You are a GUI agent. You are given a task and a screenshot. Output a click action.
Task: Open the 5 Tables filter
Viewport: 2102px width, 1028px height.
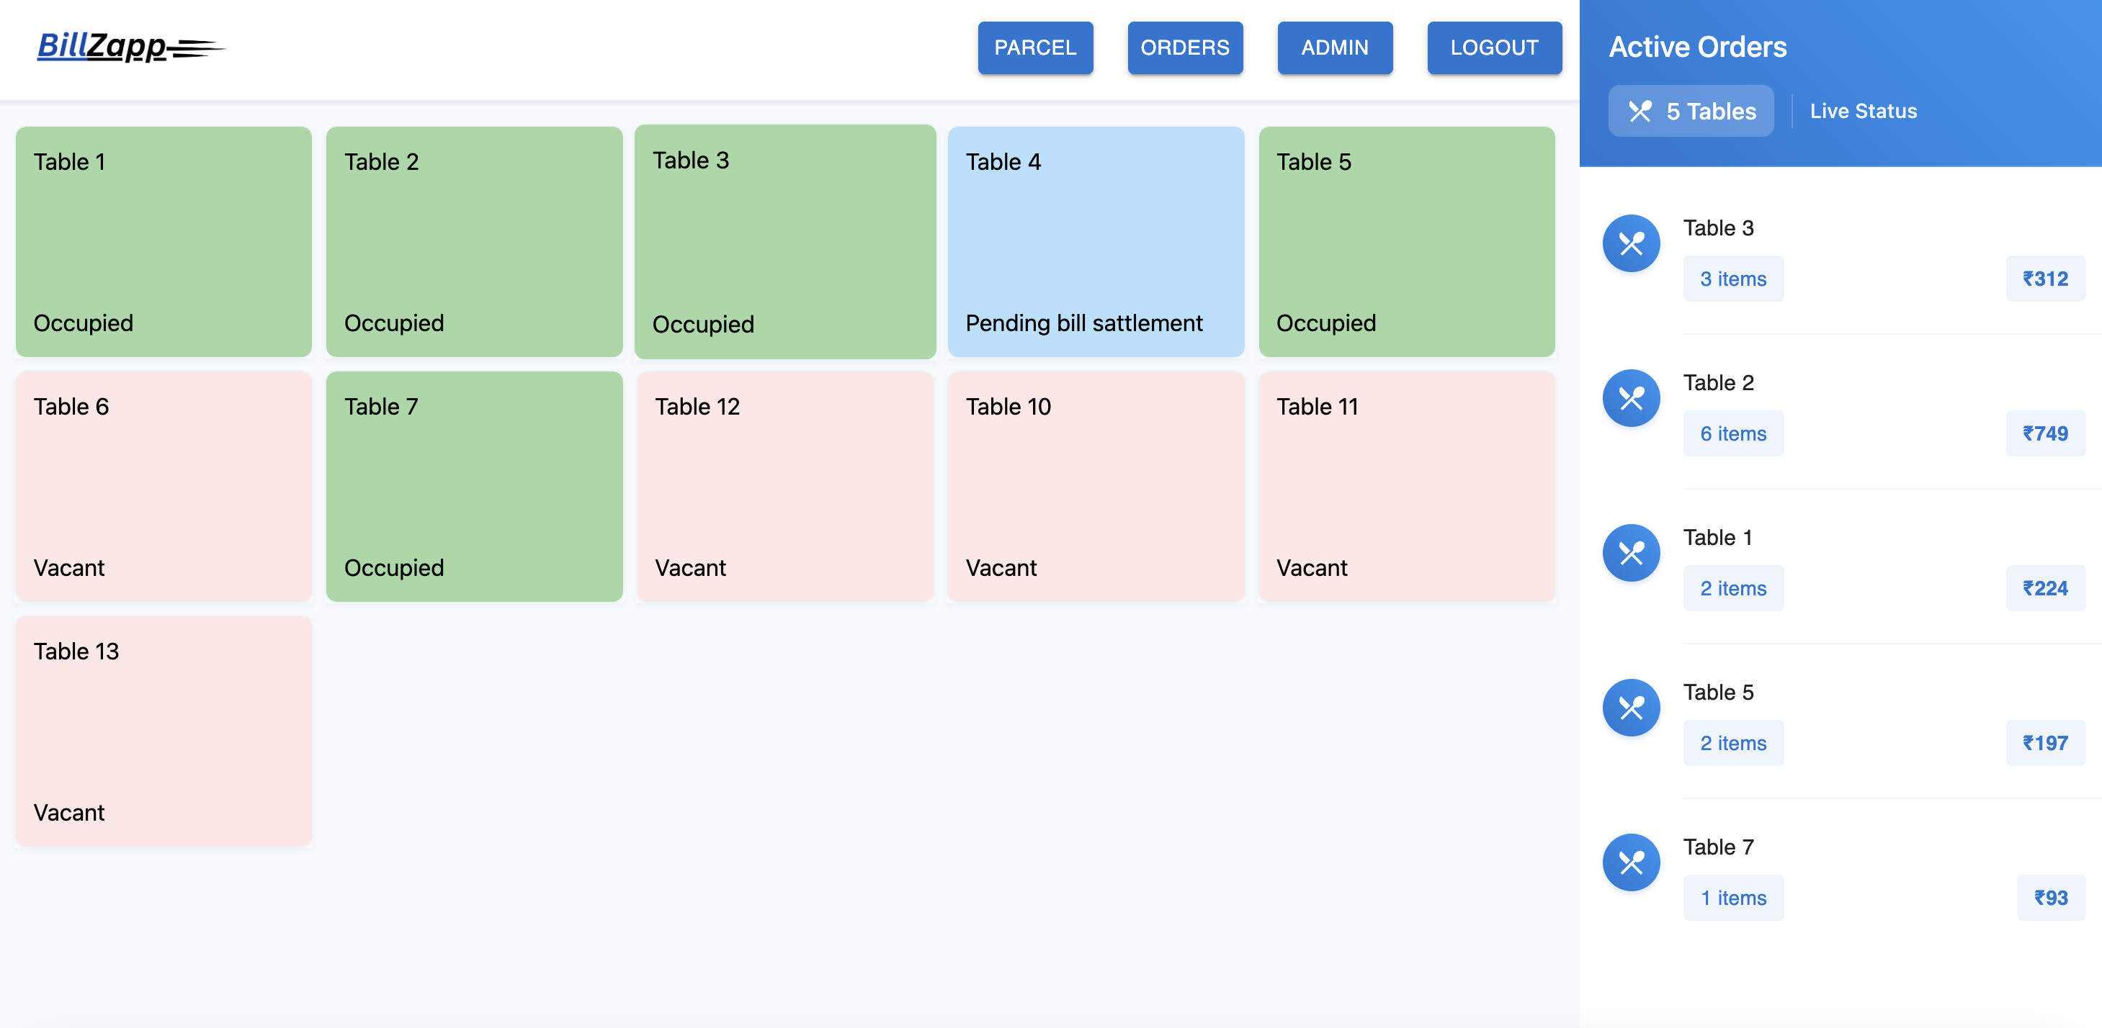[x=1691, y=111]
